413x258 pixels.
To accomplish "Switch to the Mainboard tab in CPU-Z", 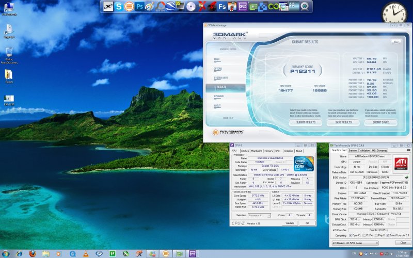I will click(x=257, y=151).
